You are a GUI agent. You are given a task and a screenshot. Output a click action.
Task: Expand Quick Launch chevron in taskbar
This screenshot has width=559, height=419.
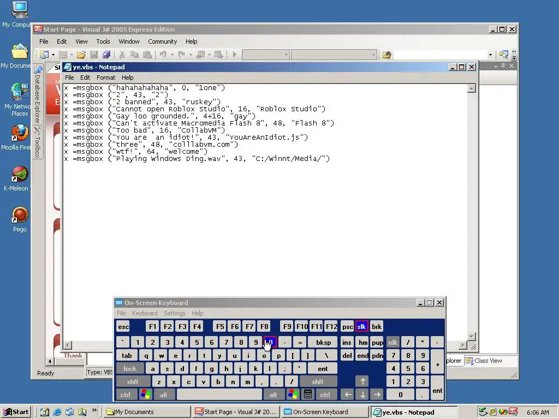(x=94, y=410)
